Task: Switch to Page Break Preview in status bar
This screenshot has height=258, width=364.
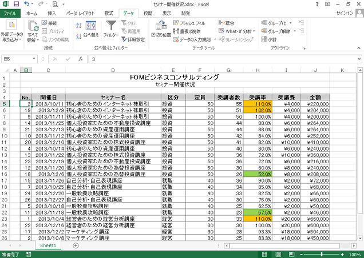Action: [291, 255]
